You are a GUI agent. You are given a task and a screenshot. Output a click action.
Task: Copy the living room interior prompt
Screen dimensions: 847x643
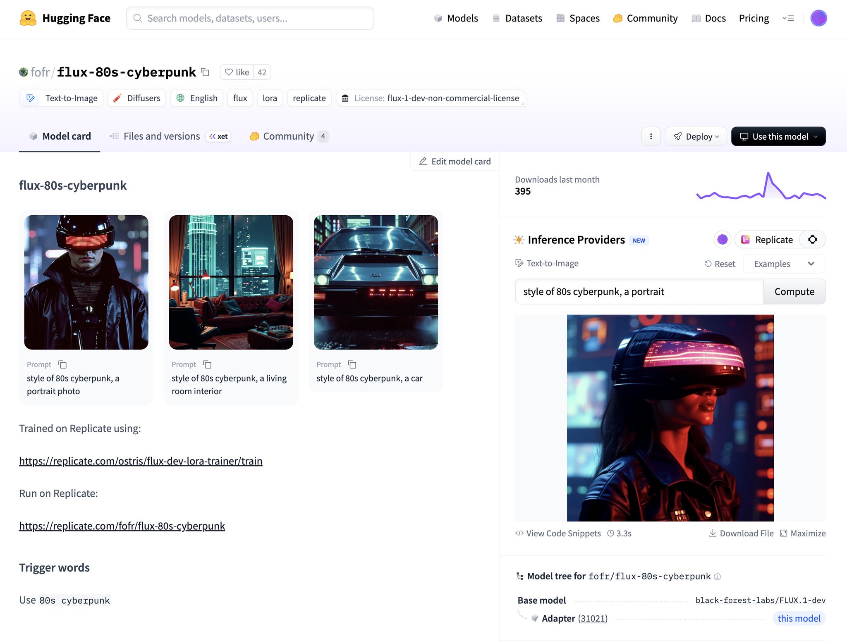click(207, 364)
